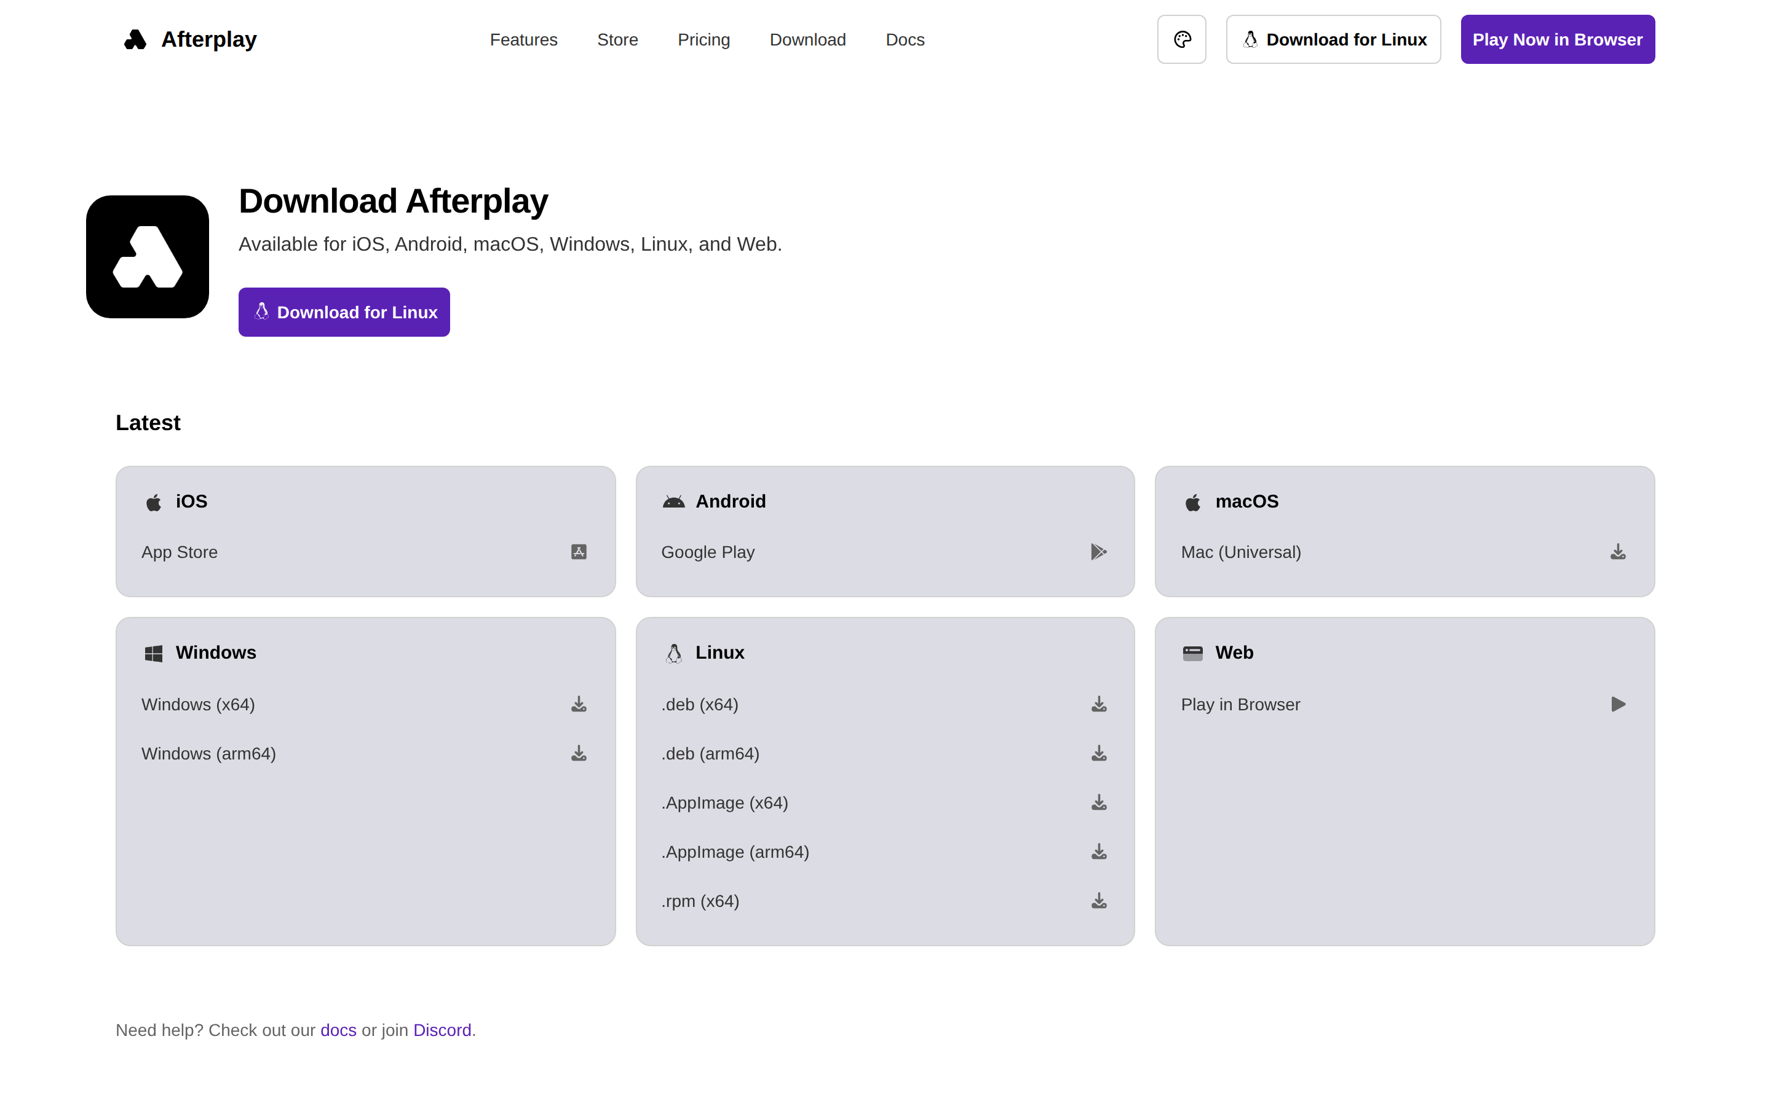
Task: Click the Afterplay logo in the header
Action: click(x=135, y=39)
